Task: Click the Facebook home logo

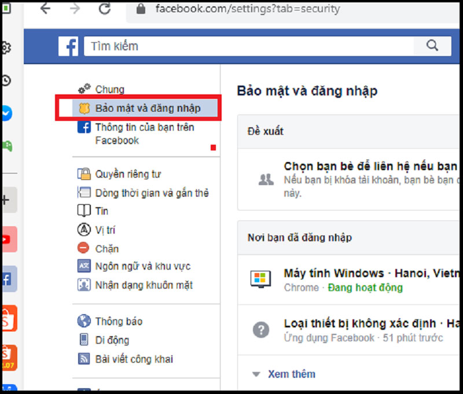Action: 68,45
